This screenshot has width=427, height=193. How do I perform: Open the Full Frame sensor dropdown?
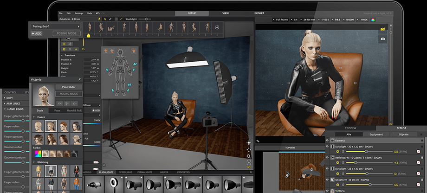click(x=280, y=19)
